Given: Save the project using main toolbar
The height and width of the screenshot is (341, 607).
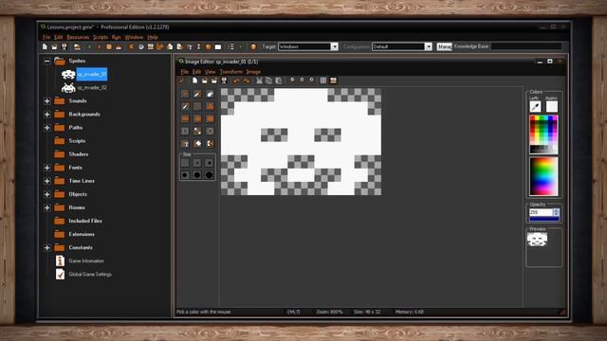Looking at the screenshot, I should click(64, 46).
